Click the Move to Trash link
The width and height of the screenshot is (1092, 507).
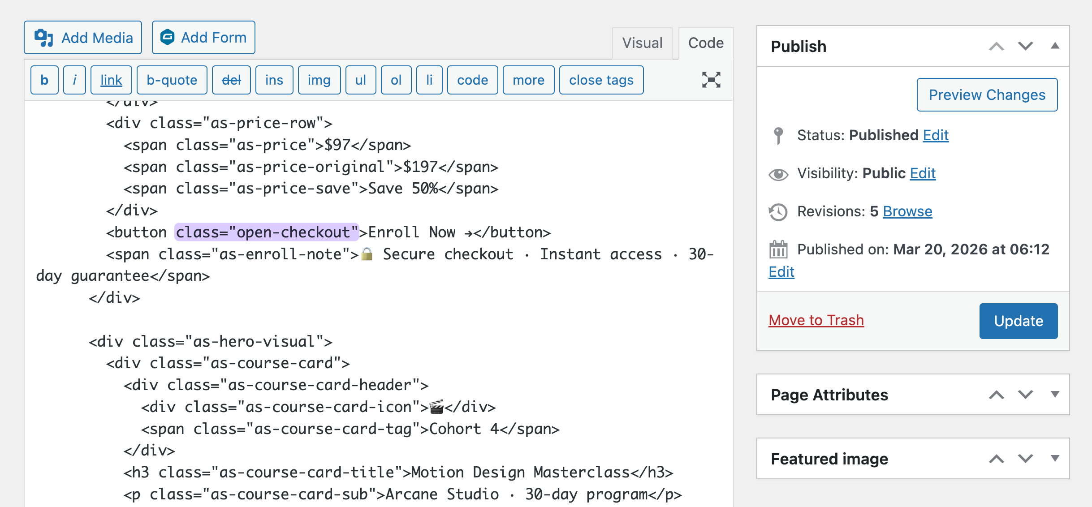click(816, 320)
